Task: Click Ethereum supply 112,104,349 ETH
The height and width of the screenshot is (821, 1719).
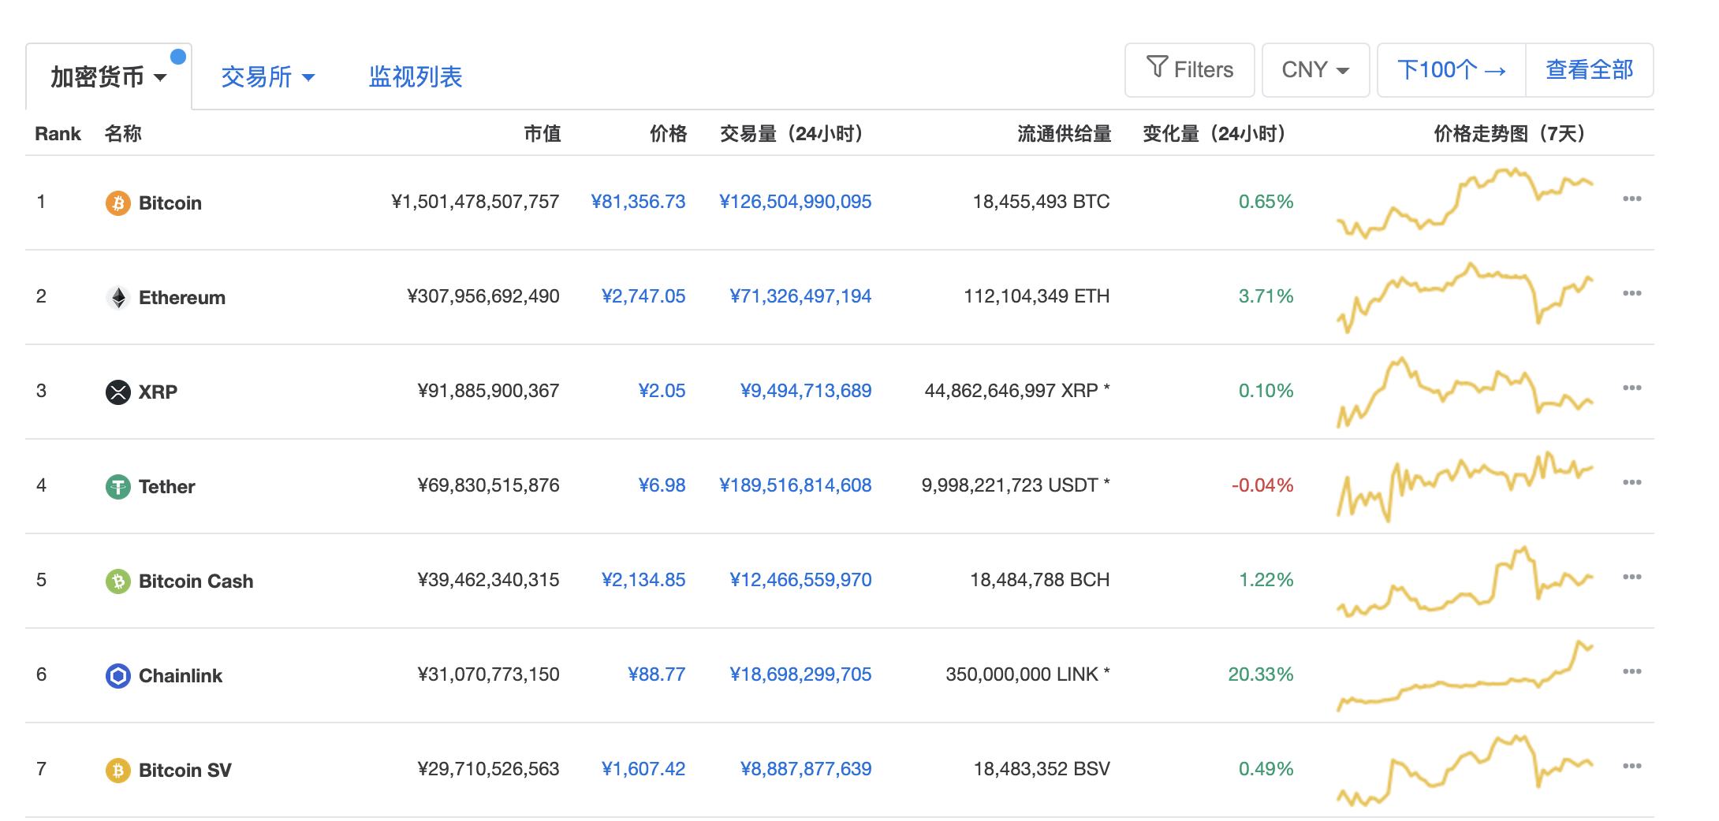Action: 1037,296
